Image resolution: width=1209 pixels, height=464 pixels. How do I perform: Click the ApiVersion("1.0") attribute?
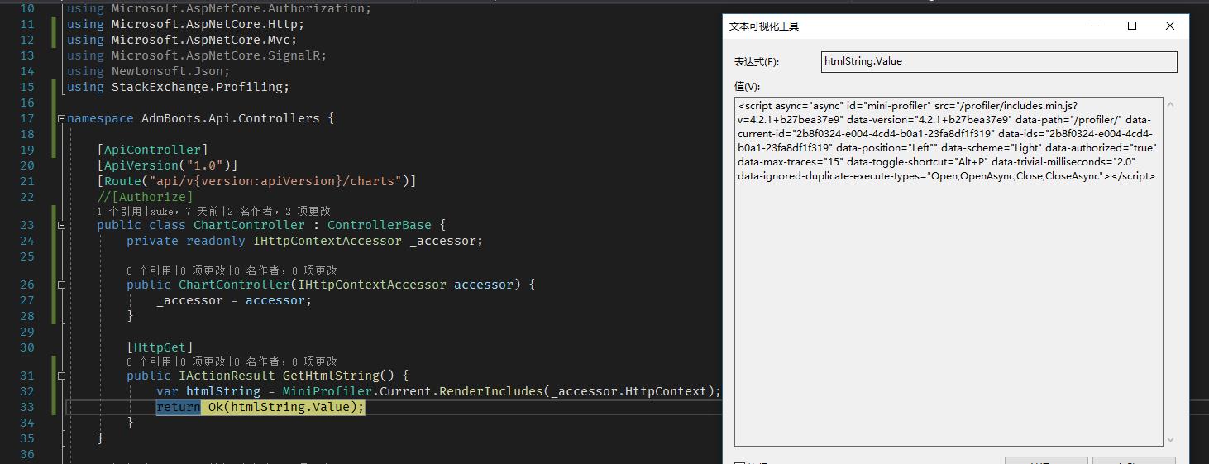[x=167, y=165]
